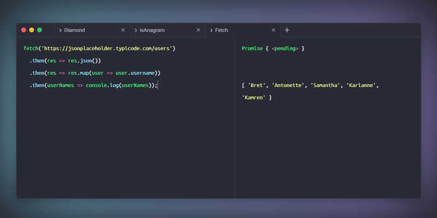437x218 pixels.
Task: Click the chevron icon on Diamond tab
Action: (x=60, y=31)
